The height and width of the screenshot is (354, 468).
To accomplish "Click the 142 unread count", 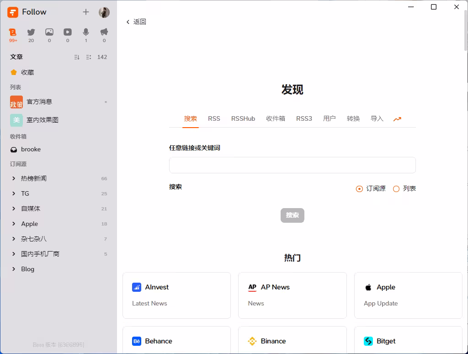I will (x=102, y=57).
